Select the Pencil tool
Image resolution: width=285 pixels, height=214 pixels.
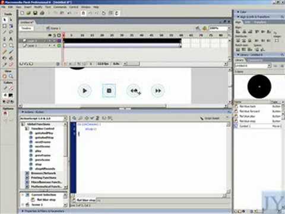(x=5, y=52)
